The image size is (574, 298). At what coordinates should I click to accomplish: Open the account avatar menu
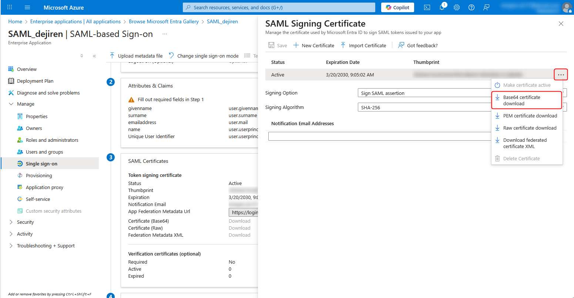(567, 7)
